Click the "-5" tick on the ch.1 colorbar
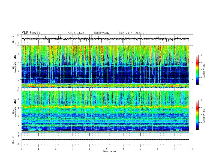 tap(201, 70)
